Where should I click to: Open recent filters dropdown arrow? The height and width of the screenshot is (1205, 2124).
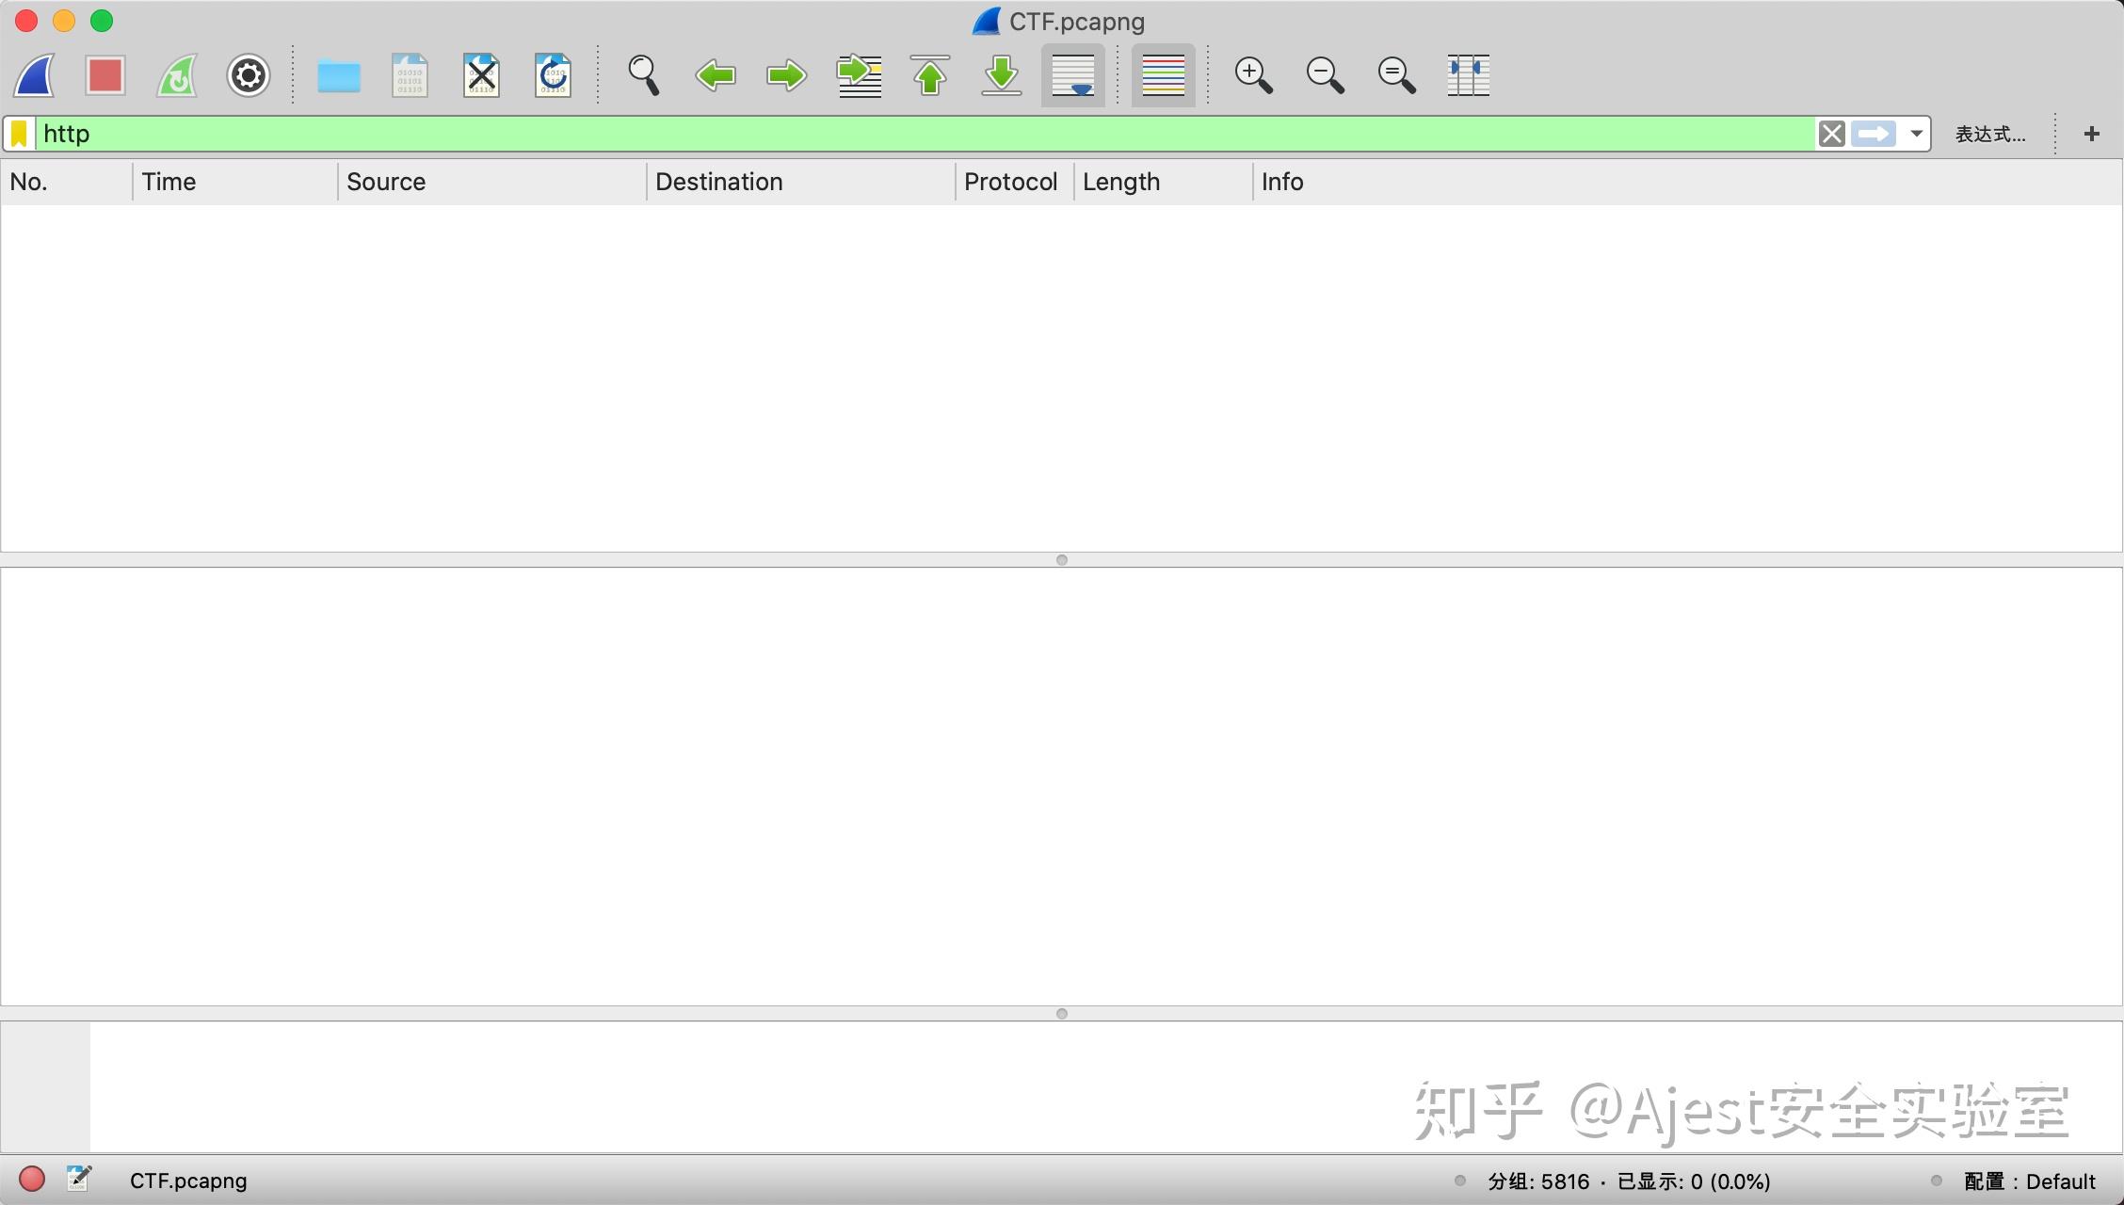[x=1916, y=134]
